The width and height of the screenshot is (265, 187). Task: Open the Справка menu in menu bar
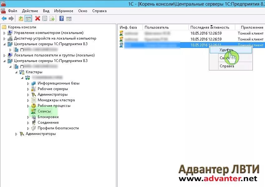(x=99, y=11)
